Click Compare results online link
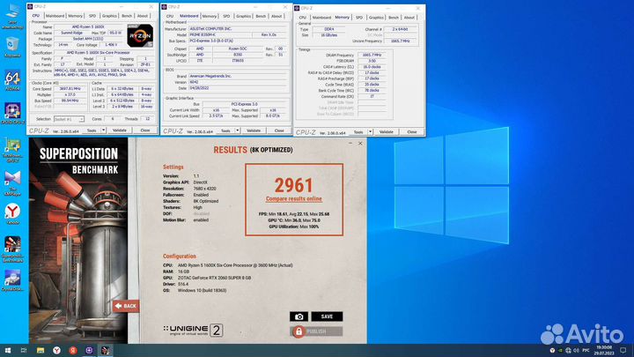 click(x=294, y=198)
